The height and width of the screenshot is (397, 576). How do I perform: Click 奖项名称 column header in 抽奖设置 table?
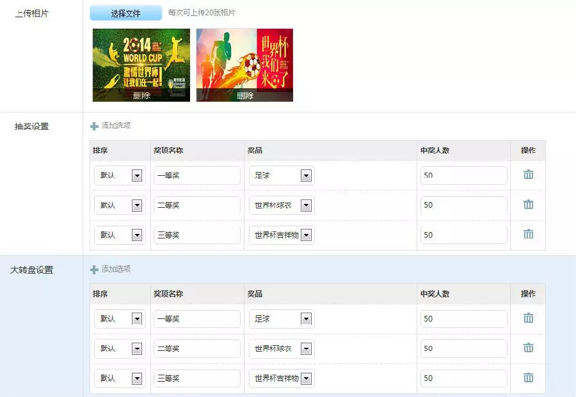[x=168, y=150]
